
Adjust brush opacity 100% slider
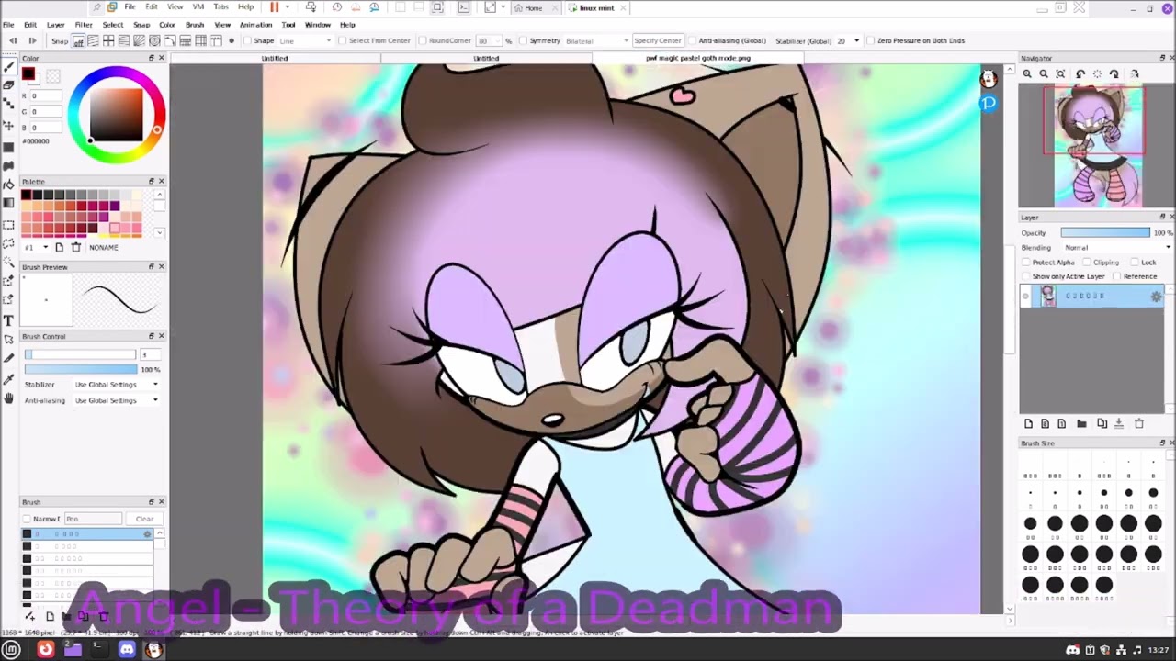point(81,369)
